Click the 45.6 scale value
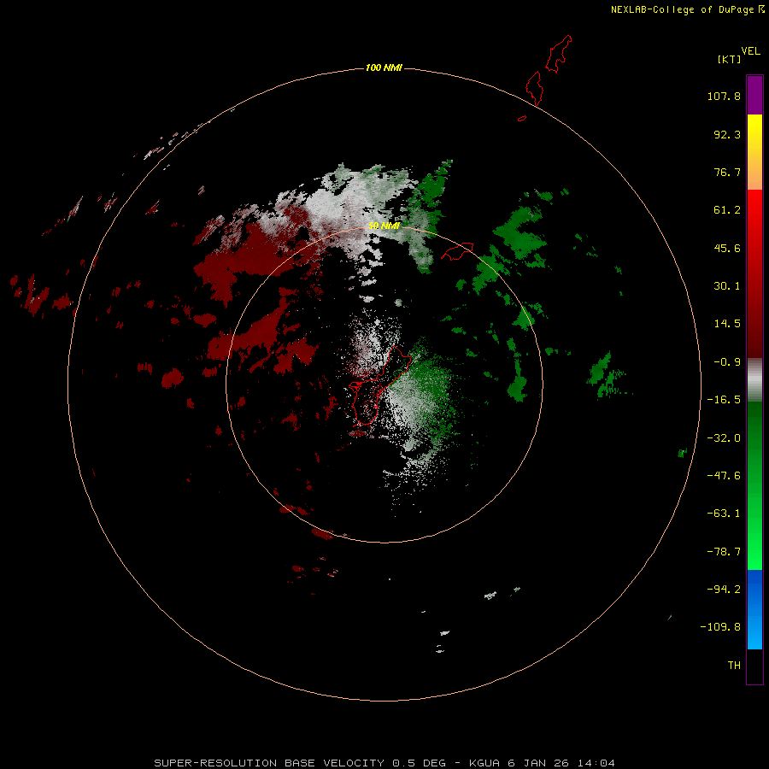This screenshot has width=769, height=769. pyautogui.click(x=727, y=248)
